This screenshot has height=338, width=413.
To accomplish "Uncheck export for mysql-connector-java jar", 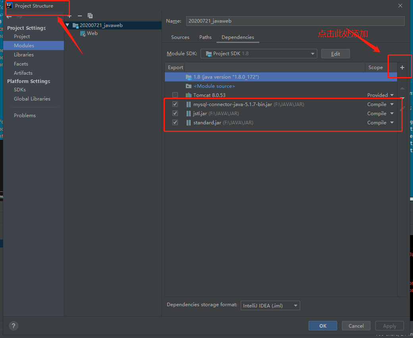I will pos(175,104).
